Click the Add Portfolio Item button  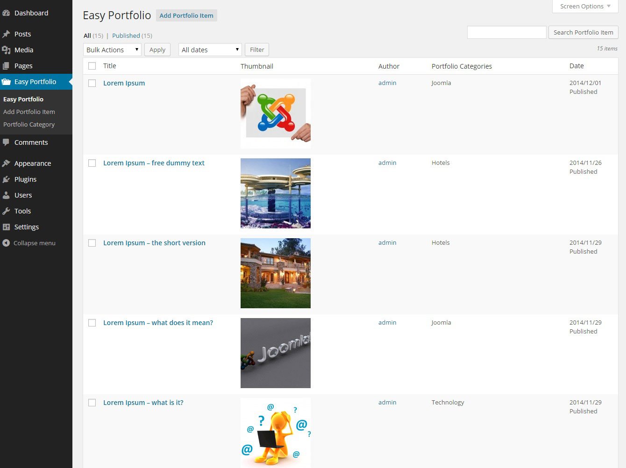(186, 15)
